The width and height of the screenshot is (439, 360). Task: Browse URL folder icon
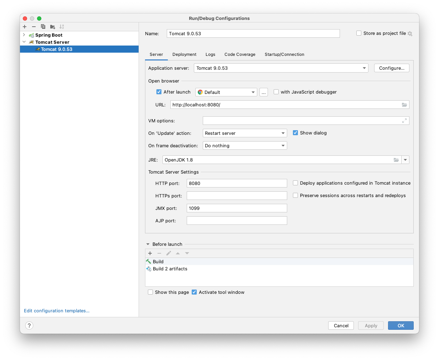click(404, 105)
